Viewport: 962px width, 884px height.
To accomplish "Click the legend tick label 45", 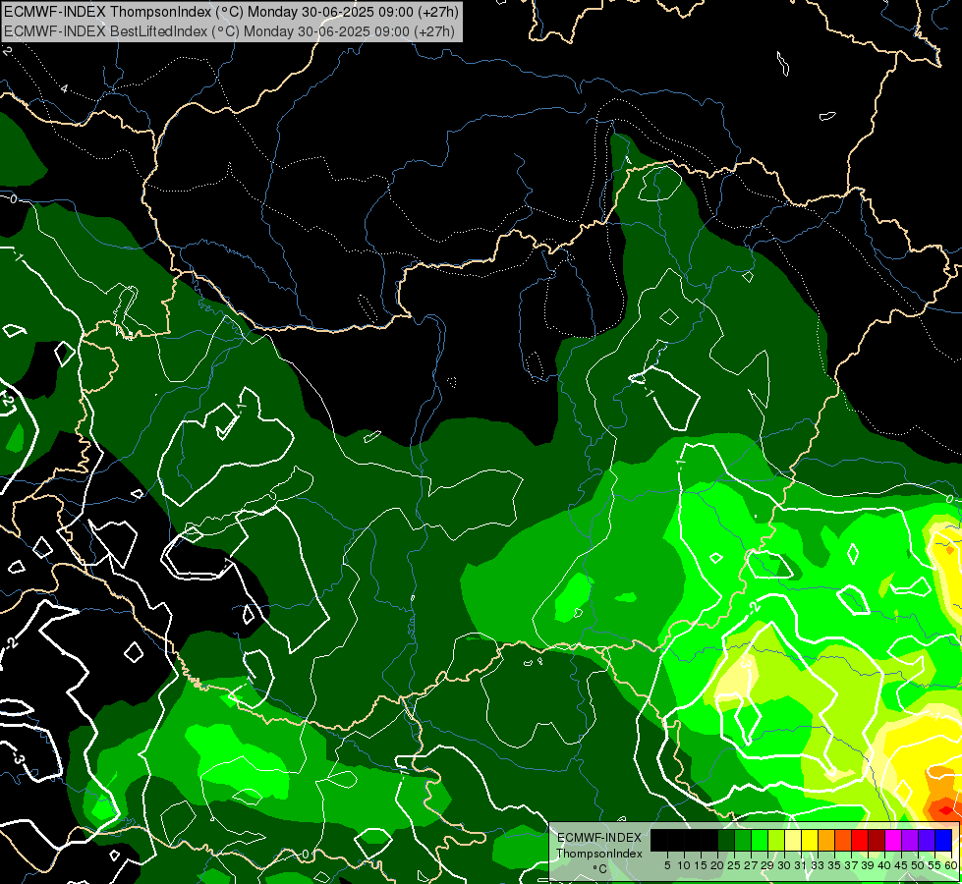I will (x=902, y=865).
